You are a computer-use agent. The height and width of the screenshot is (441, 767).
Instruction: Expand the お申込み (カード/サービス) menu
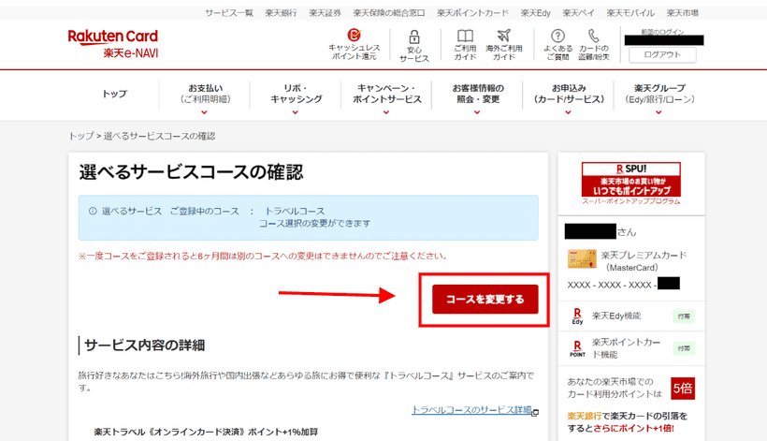(569, 100)
